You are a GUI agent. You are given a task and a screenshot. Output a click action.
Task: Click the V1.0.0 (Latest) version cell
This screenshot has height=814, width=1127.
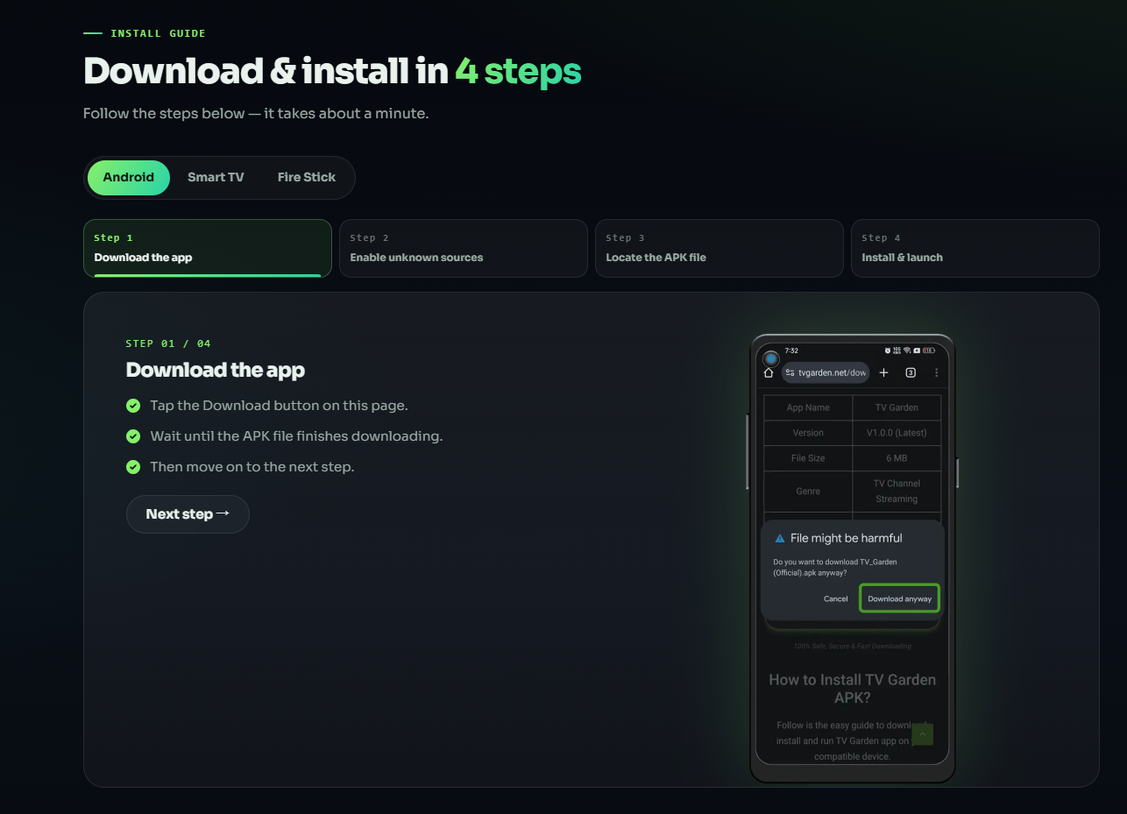pos(897,433)
